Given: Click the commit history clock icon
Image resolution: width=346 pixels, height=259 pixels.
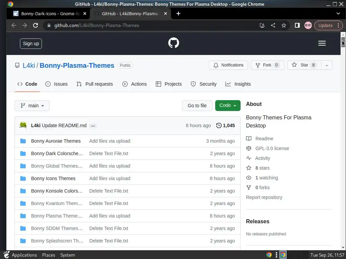Looking at the screenshot, I should pyautogui.click(x=219, y=125).
